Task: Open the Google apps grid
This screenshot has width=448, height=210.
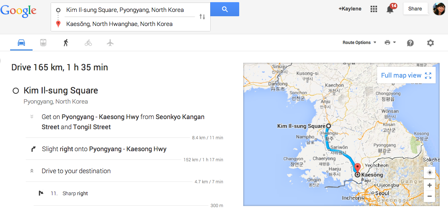Action: point(374,9)
